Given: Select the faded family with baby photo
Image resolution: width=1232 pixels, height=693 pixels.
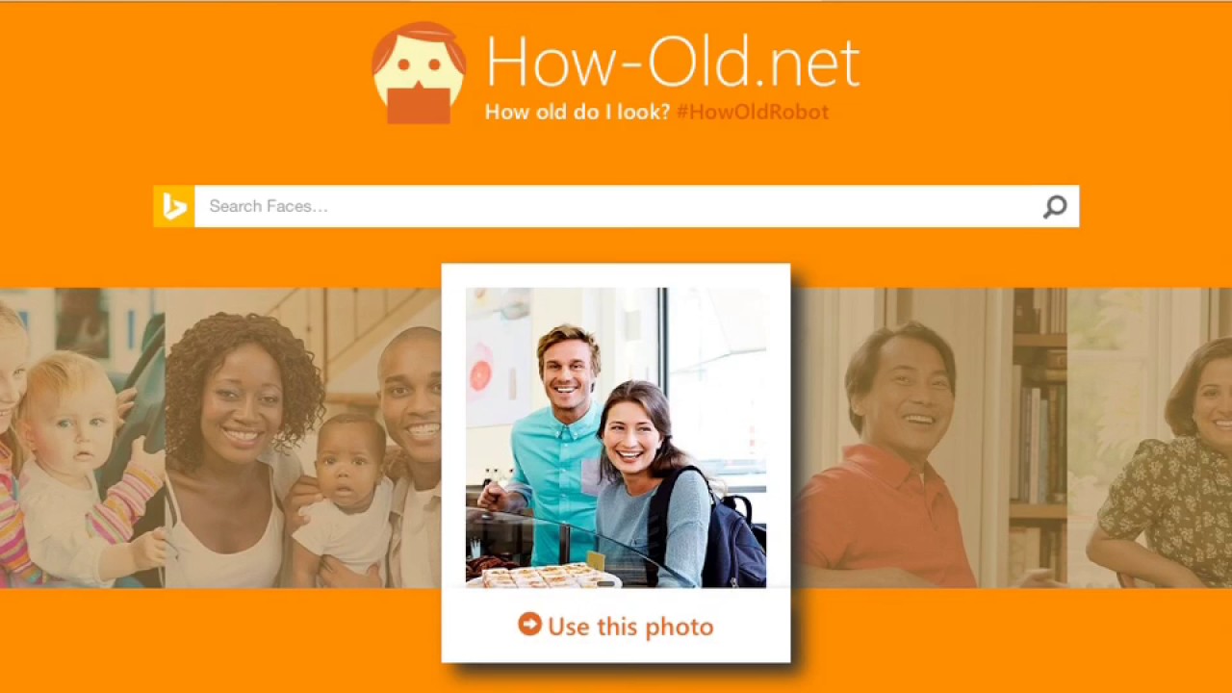Looking at the screenshot, I should [303, 437].
